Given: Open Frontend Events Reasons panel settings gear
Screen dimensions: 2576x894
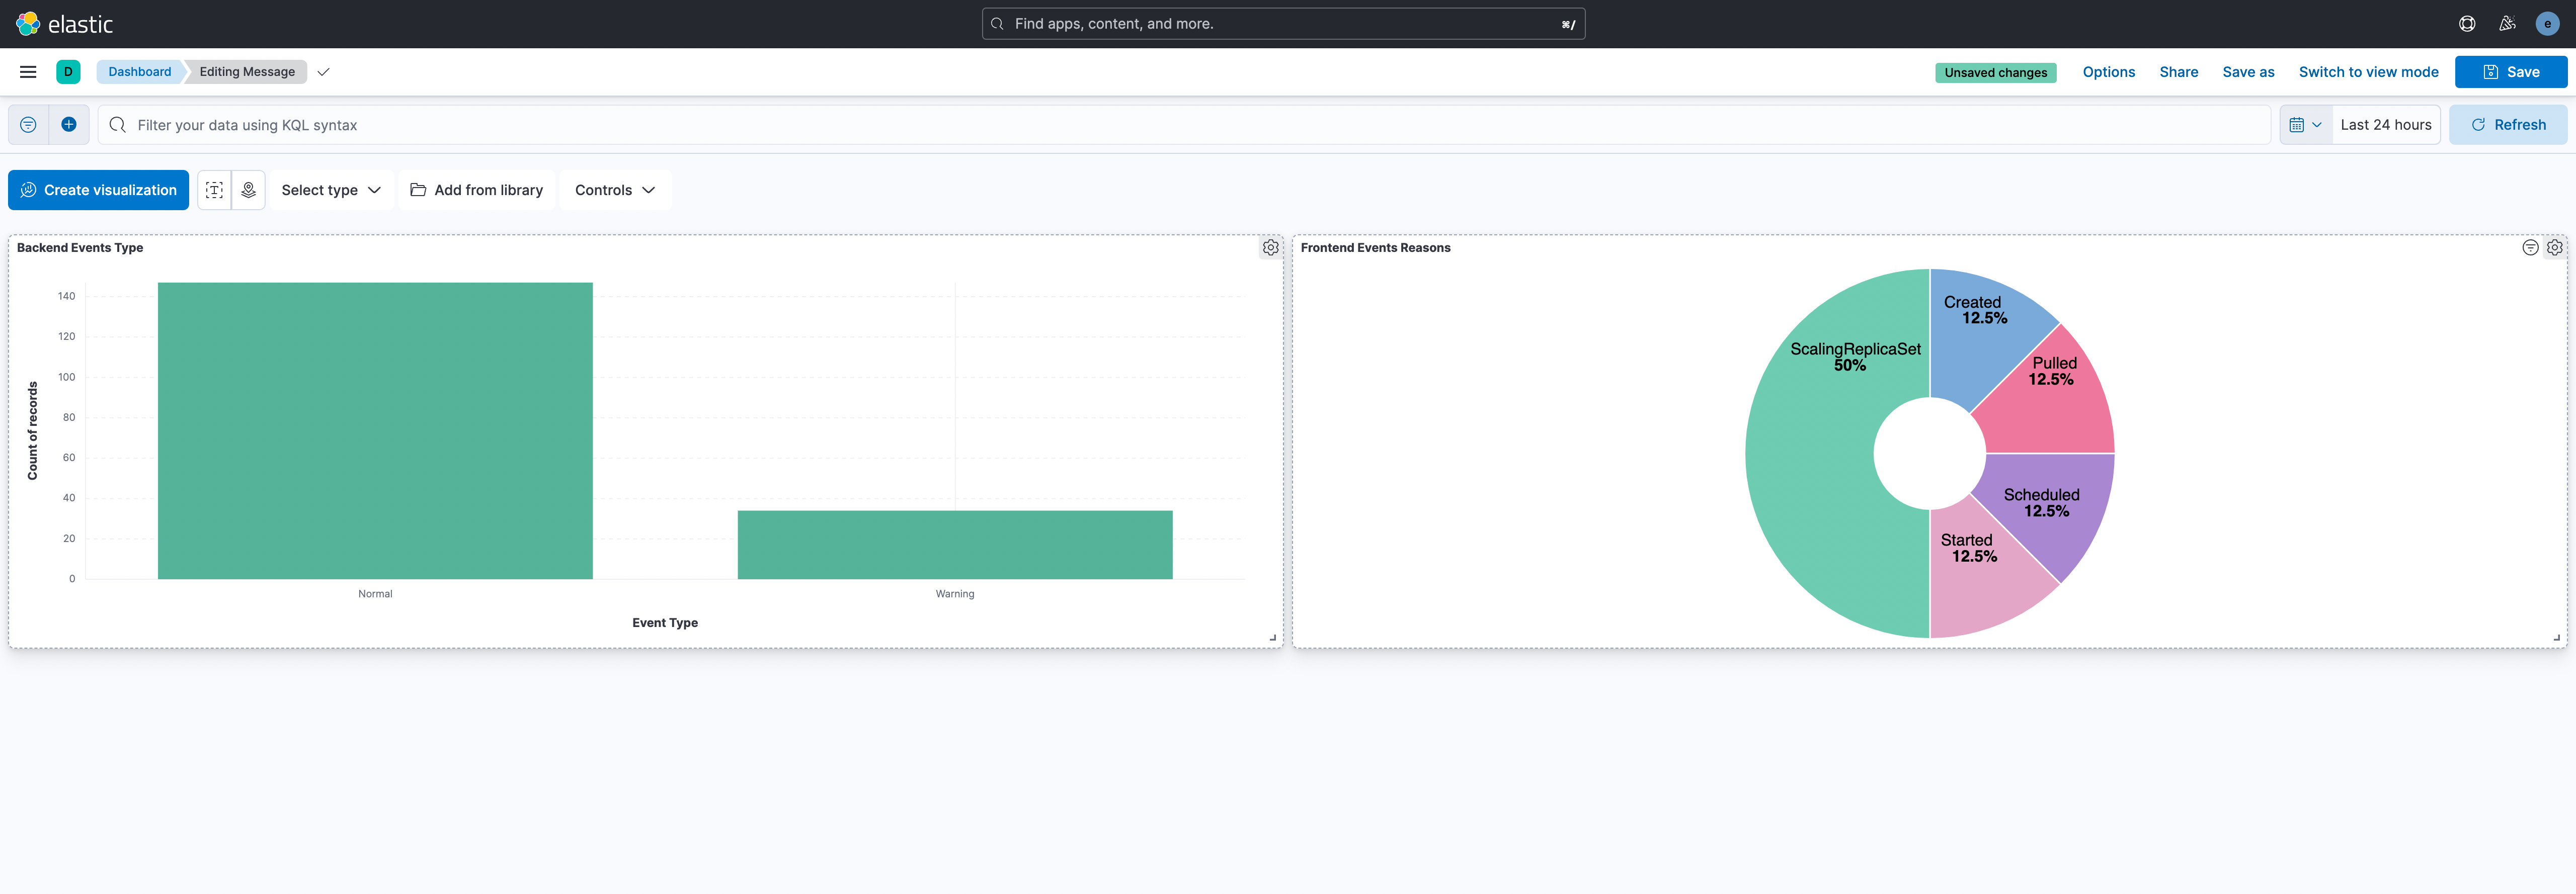Looking at the screenshot, I should pyautogui.click(x=2554, y=248).
